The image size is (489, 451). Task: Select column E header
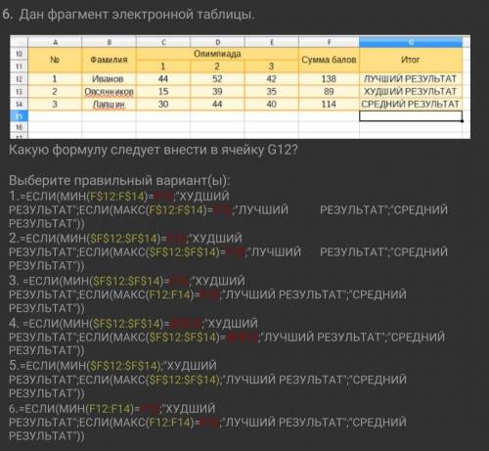coord(272,42)
